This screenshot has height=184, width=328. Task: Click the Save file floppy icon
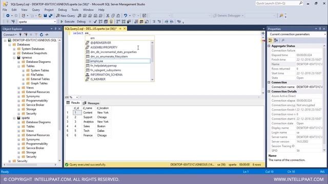point(45,16)
